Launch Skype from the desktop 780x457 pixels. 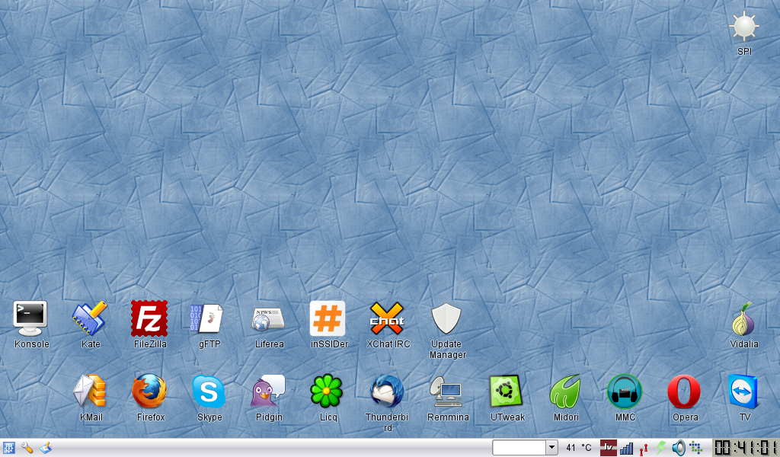(209, 391)
